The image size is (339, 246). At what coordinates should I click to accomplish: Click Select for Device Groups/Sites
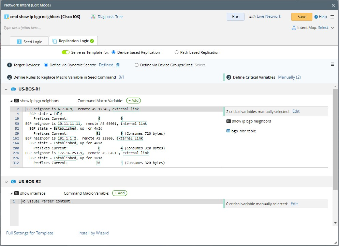(x=200, y=65)
